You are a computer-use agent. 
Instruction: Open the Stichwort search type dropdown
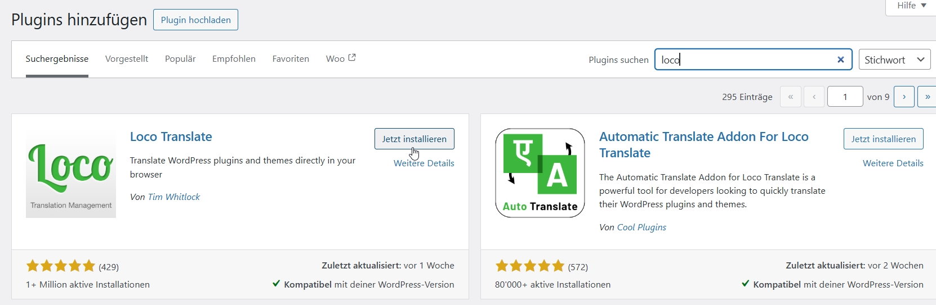point(894,60)
